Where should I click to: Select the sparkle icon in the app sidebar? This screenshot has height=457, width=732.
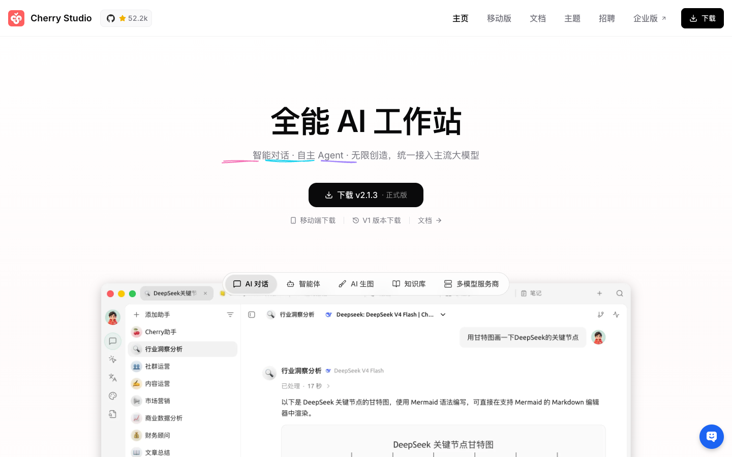click(x=113, y=360)
